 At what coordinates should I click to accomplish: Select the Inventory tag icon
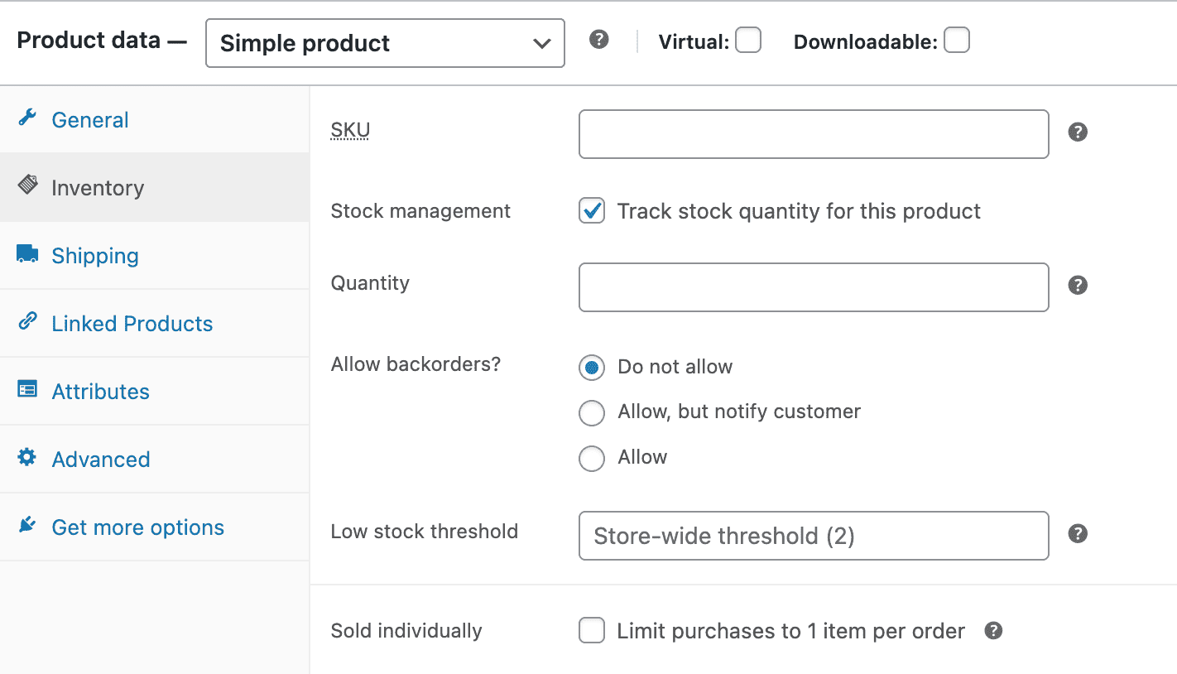pos(27,187)
